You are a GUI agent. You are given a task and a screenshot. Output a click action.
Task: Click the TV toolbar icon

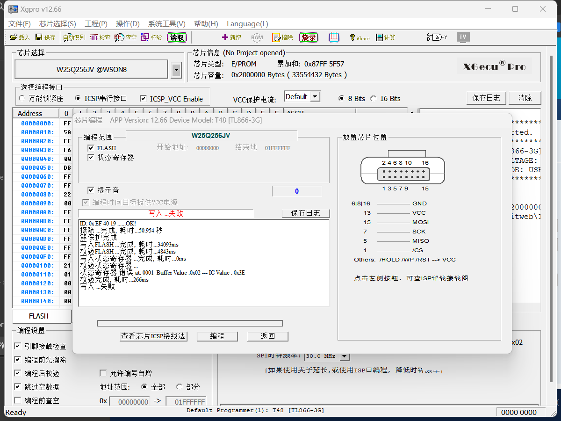pyautogui.click(x=463, y=37)
